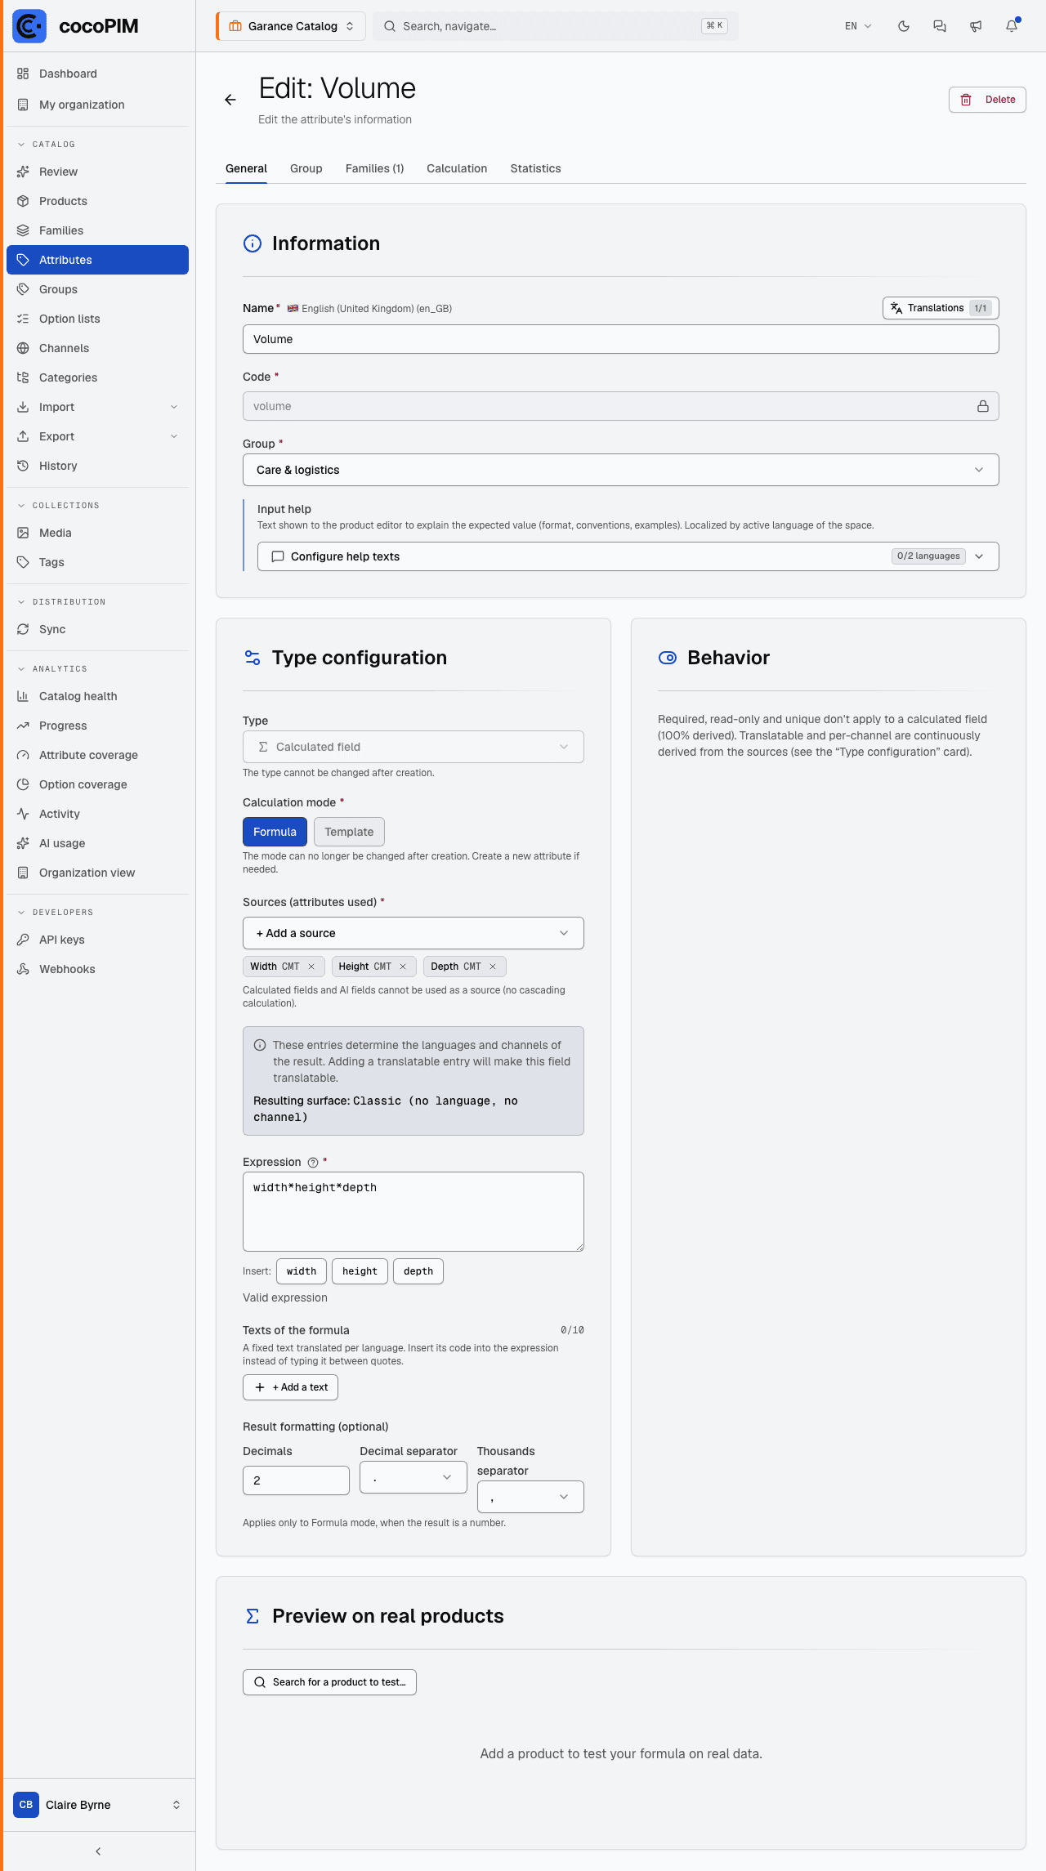Expand the Export menu in sidebar
This screenshot has width=1046, height=1871.
coord(97,436)
